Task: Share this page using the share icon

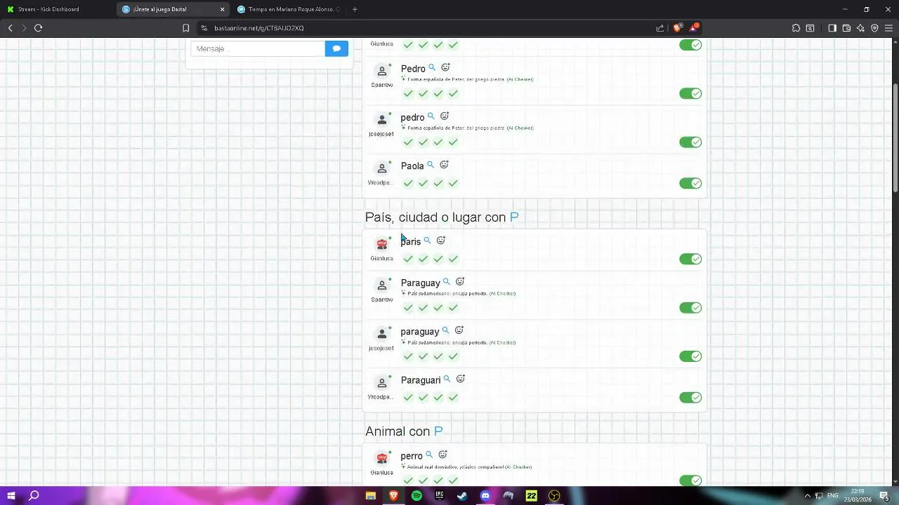Action: click(x=660, y=28)
